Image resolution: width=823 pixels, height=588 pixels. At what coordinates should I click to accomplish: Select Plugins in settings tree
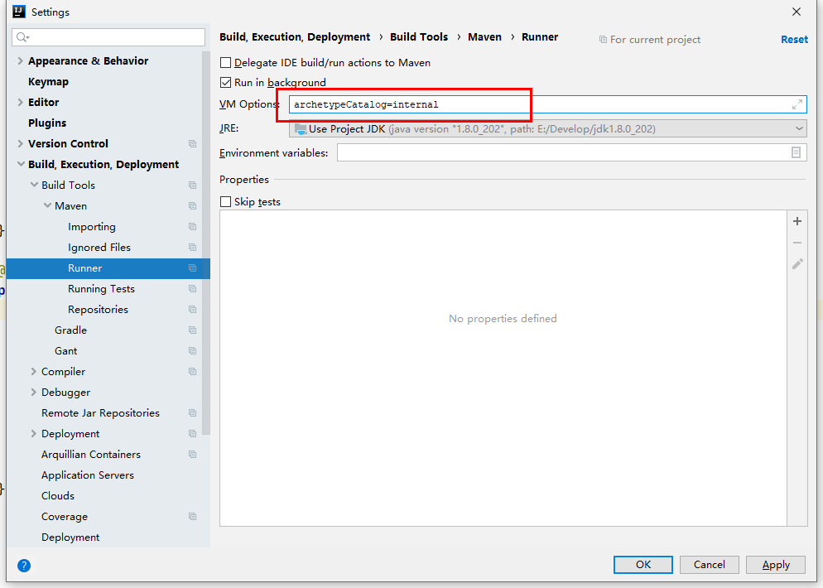tap(47, 123)
